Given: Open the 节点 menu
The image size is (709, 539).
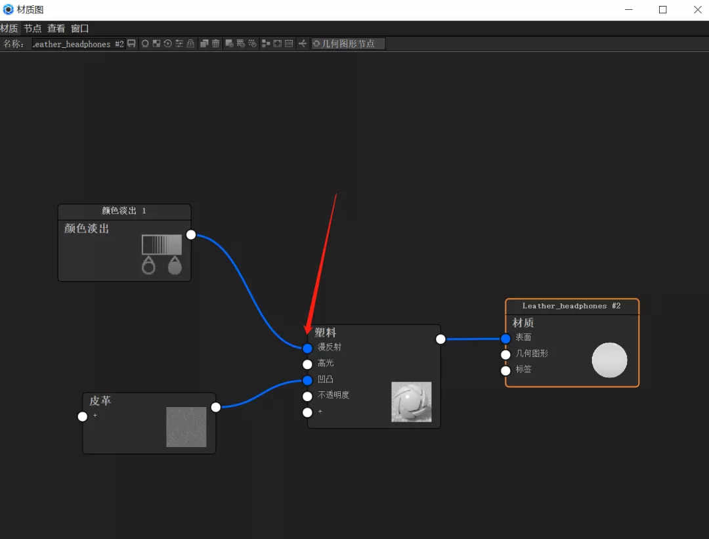Looking at the screenshot, I should coord(33,28).
